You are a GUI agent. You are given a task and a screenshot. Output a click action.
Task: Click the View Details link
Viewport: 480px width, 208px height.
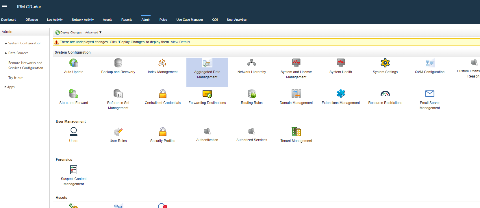click(180, 42)
